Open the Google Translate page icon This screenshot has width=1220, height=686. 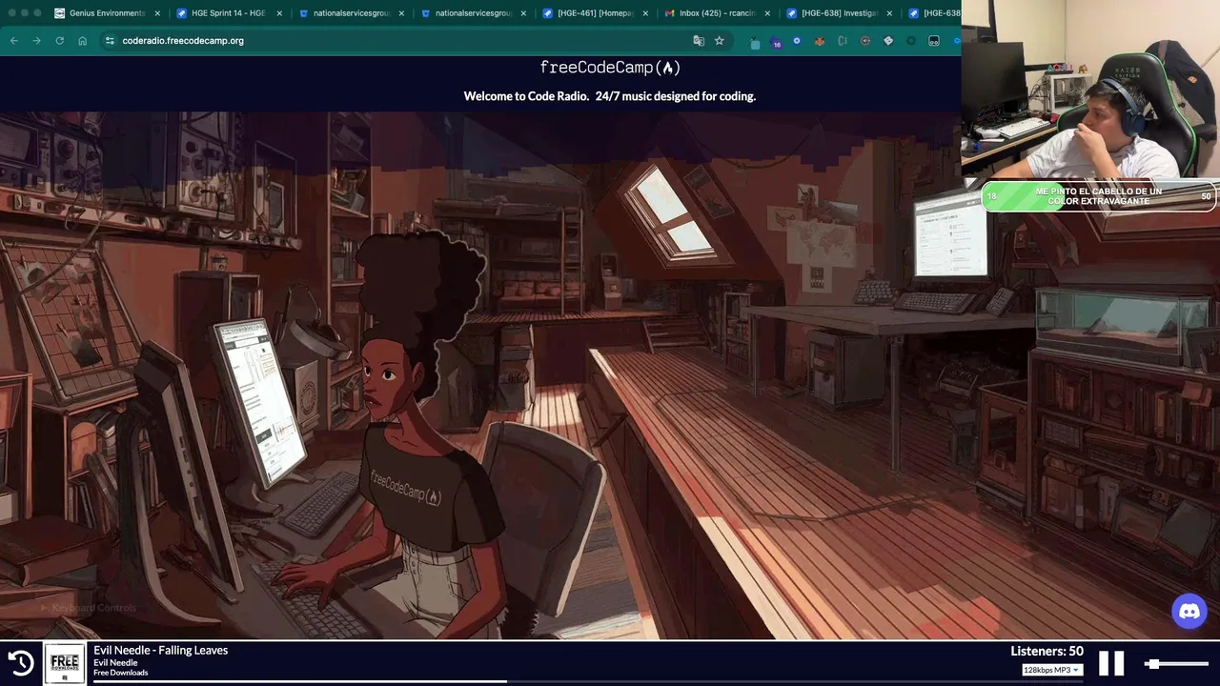pos(699,41)
